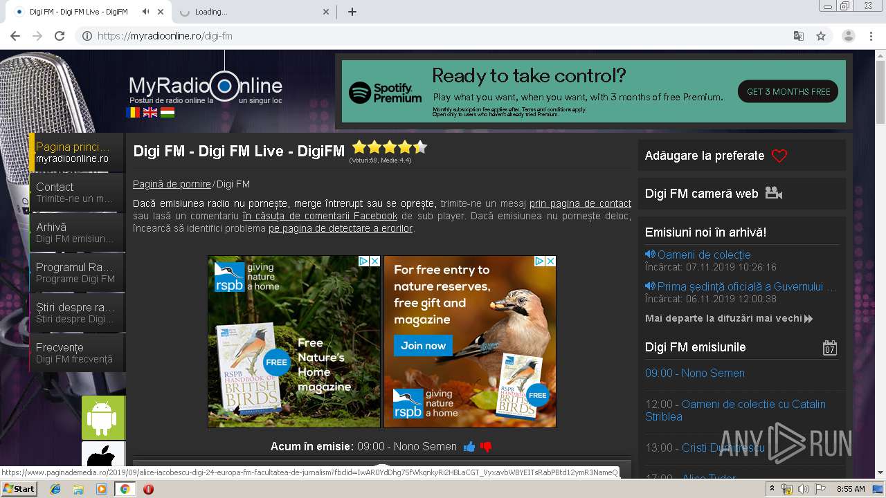Open the Digi FM webcam icon

point(774,194)
